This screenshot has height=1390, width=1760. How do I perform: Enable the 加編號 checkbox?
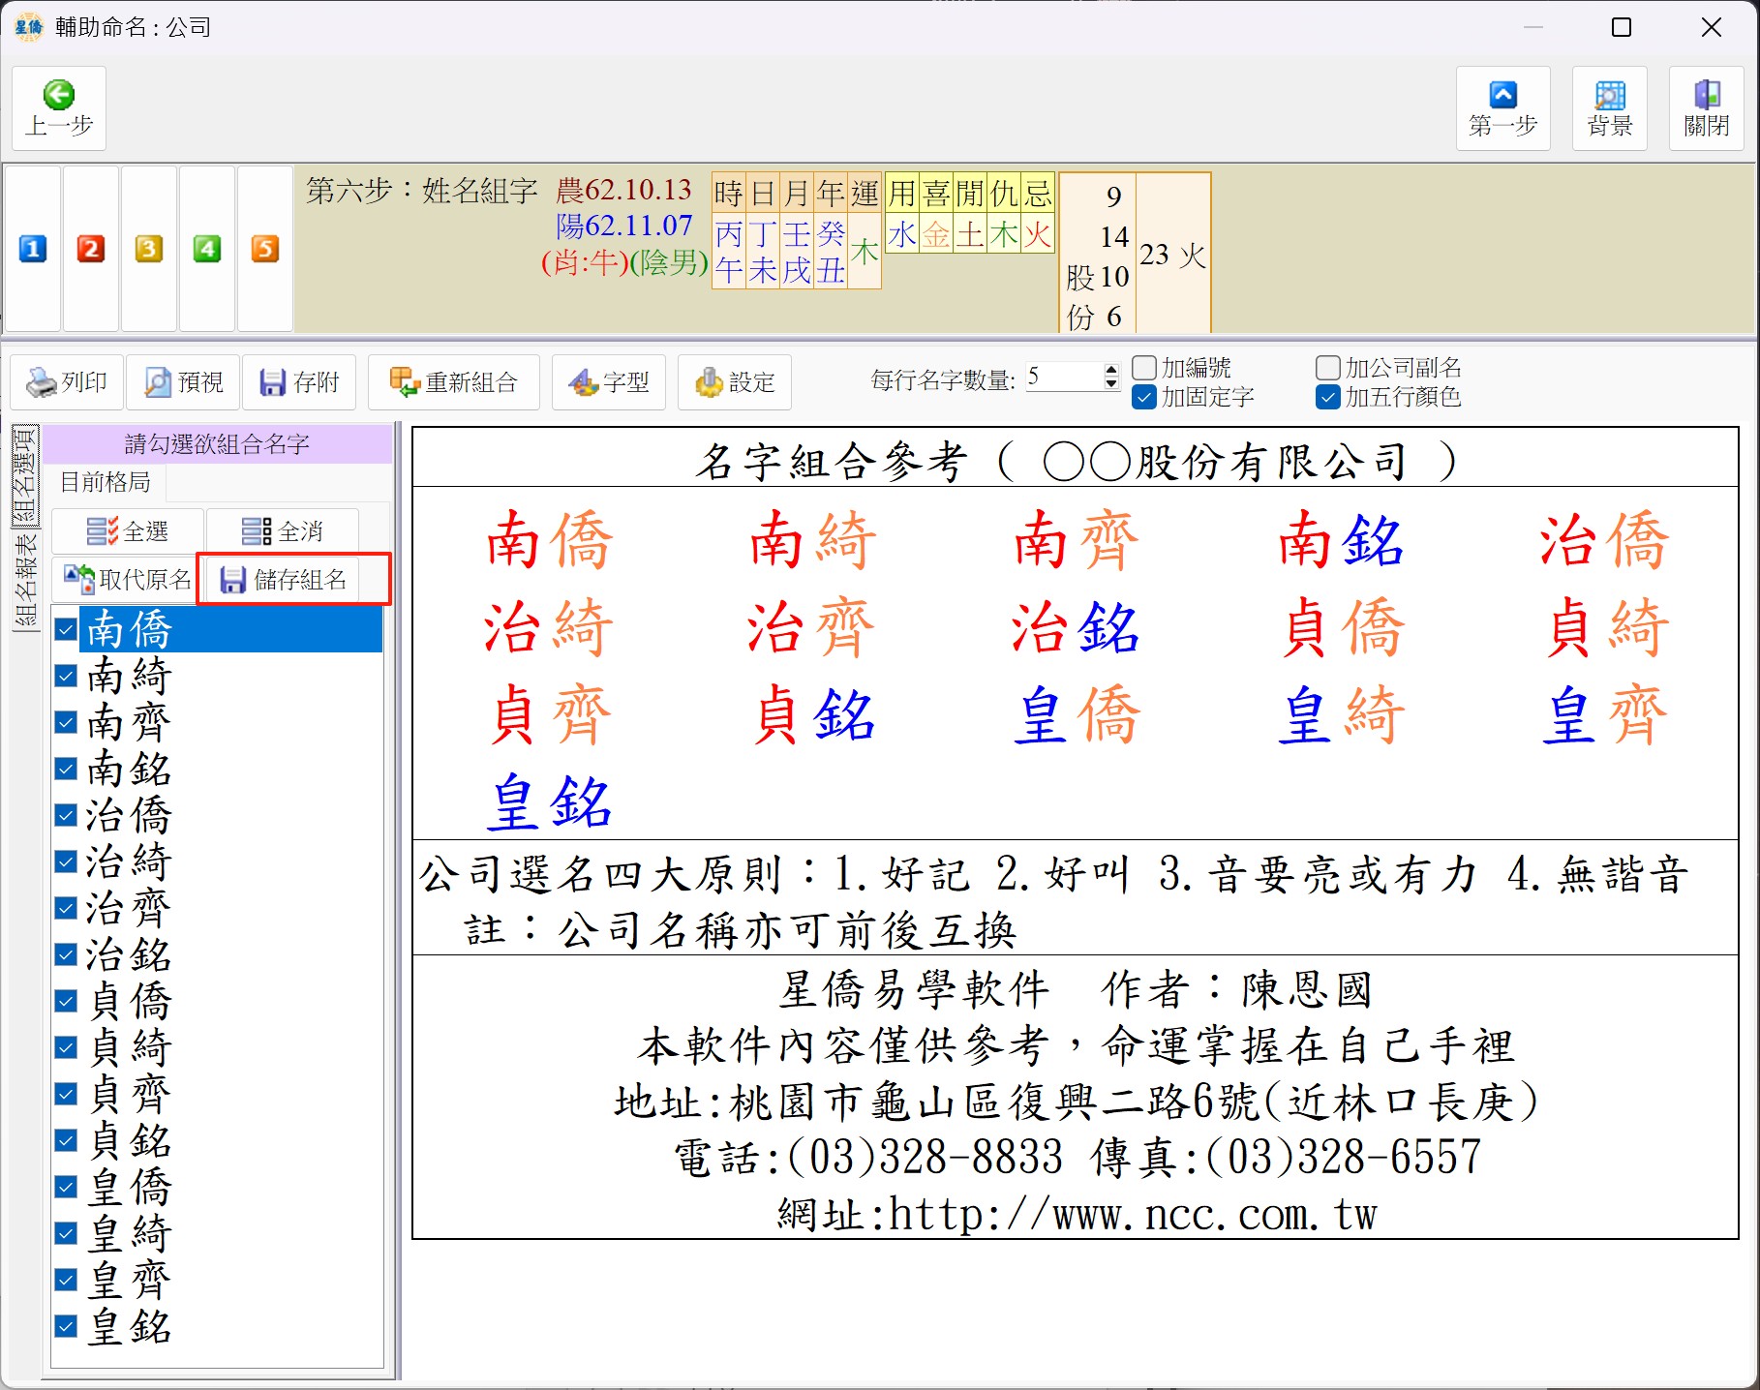tap(1144, 368)
